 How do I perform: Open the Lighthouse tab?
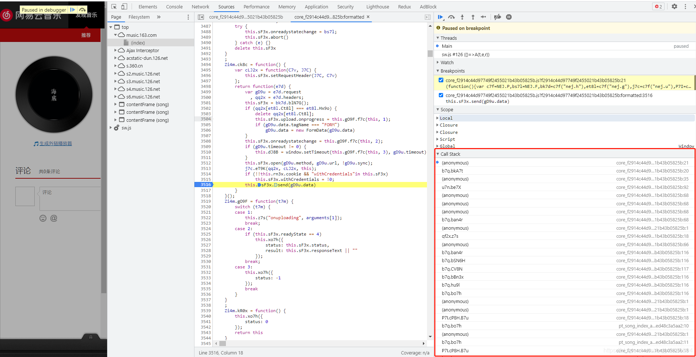click(378, 7)
